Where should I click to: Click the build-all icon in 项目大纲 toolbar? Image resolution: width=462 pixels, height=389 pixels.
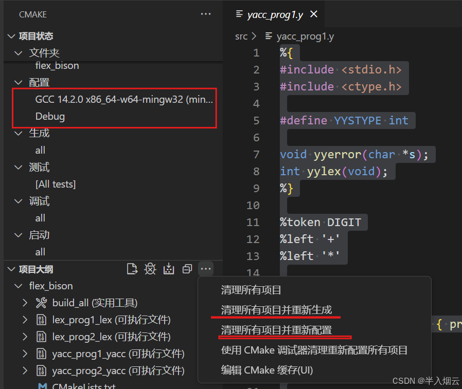pos(169,269)
